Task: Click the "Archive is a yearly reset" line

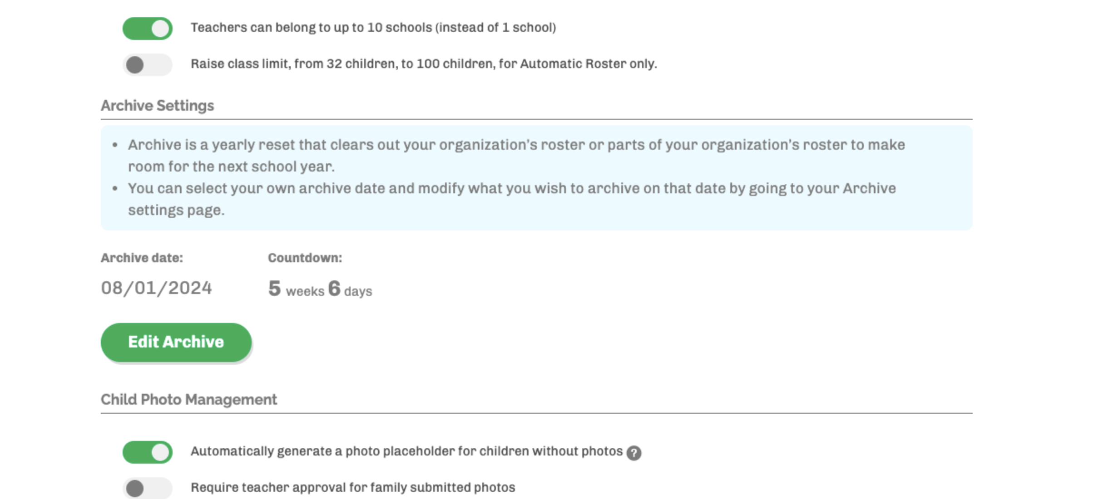Action: tap(516, 145)
